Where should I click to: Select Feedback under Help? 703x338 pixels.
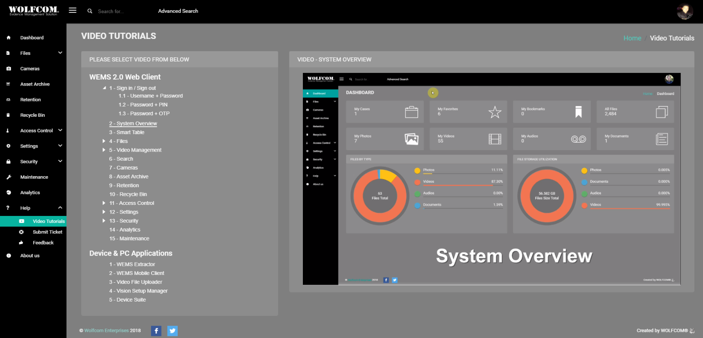(x=43, y=243)
